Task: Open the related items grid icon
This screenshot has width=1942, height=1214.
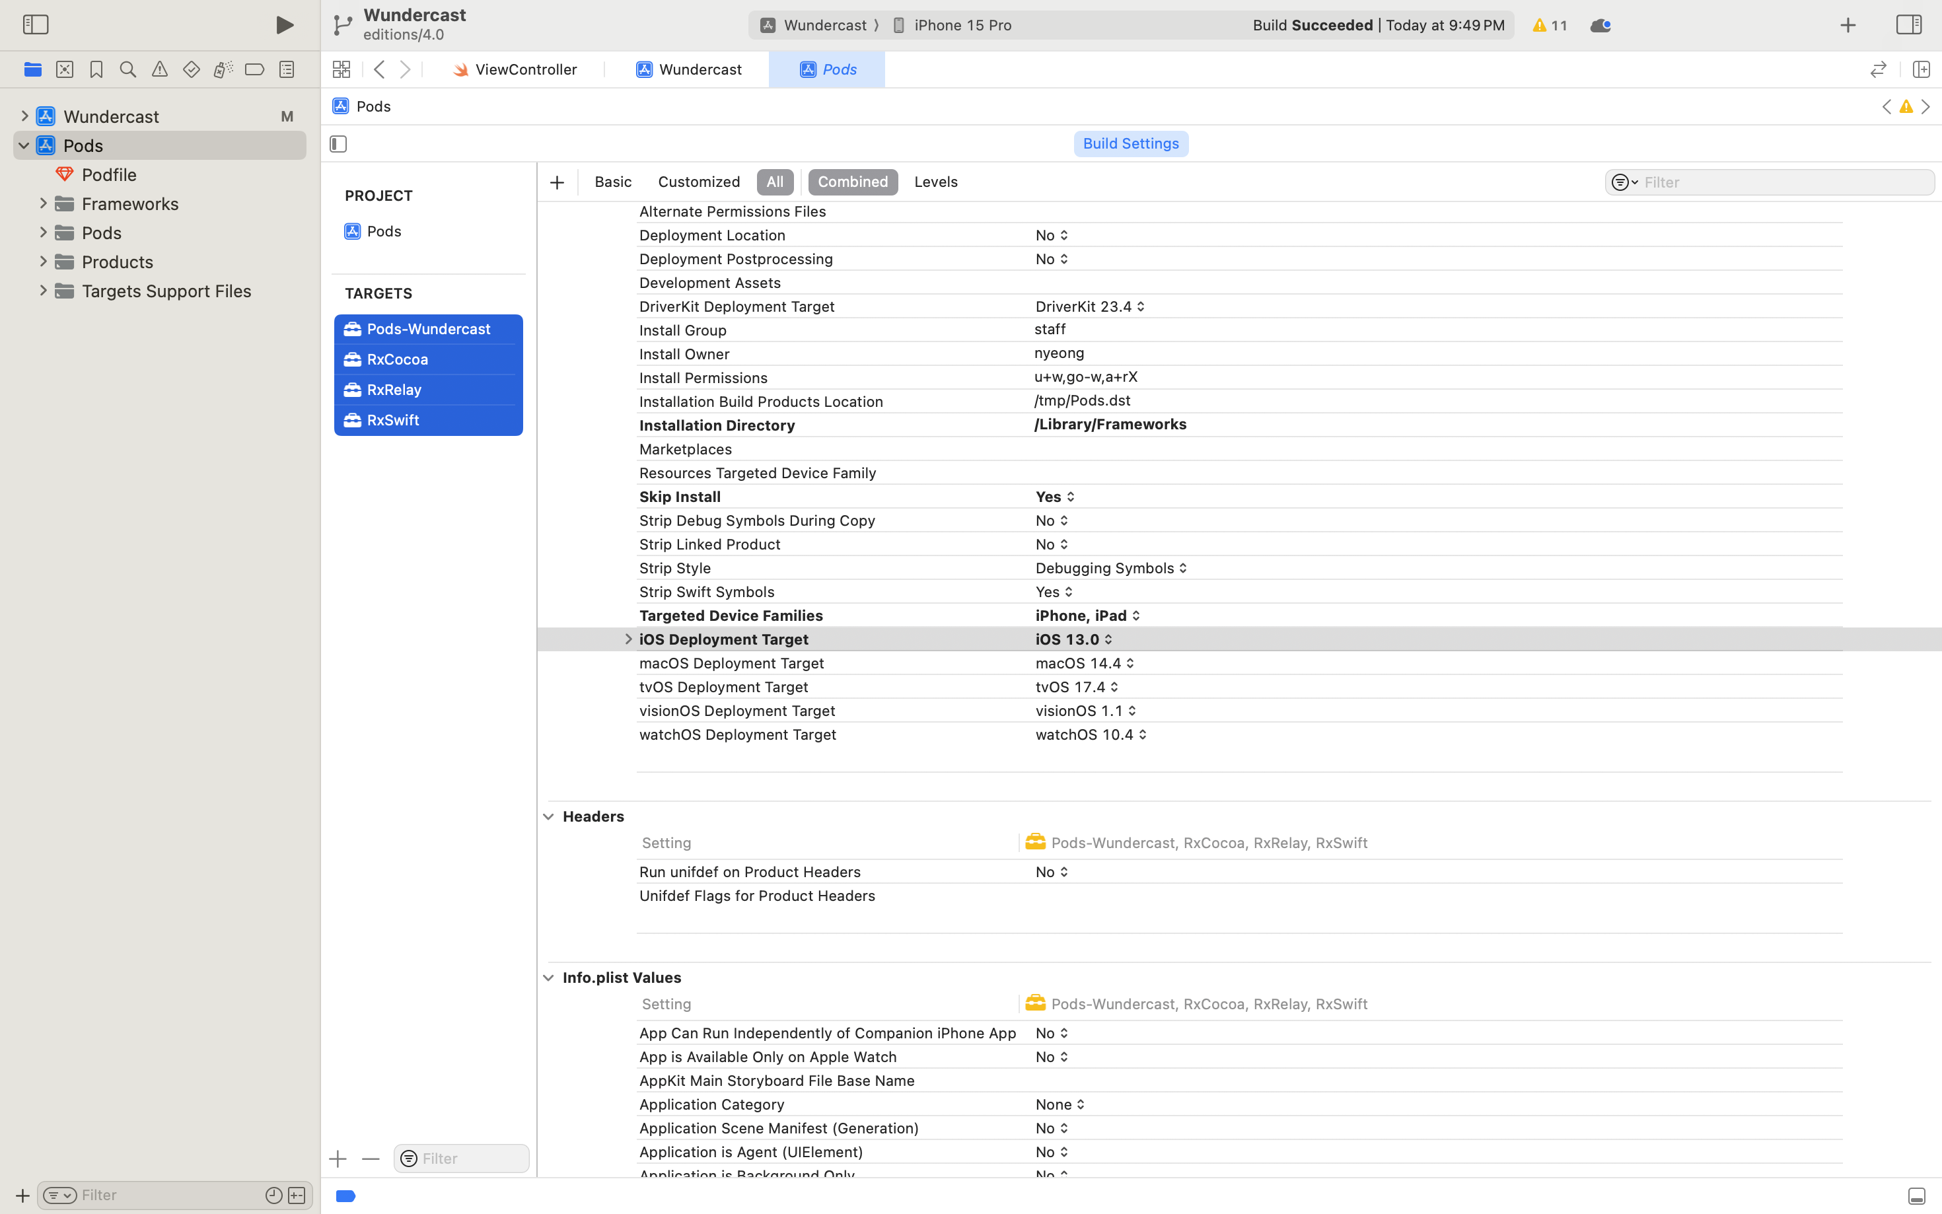Action: tap(342, 70)
